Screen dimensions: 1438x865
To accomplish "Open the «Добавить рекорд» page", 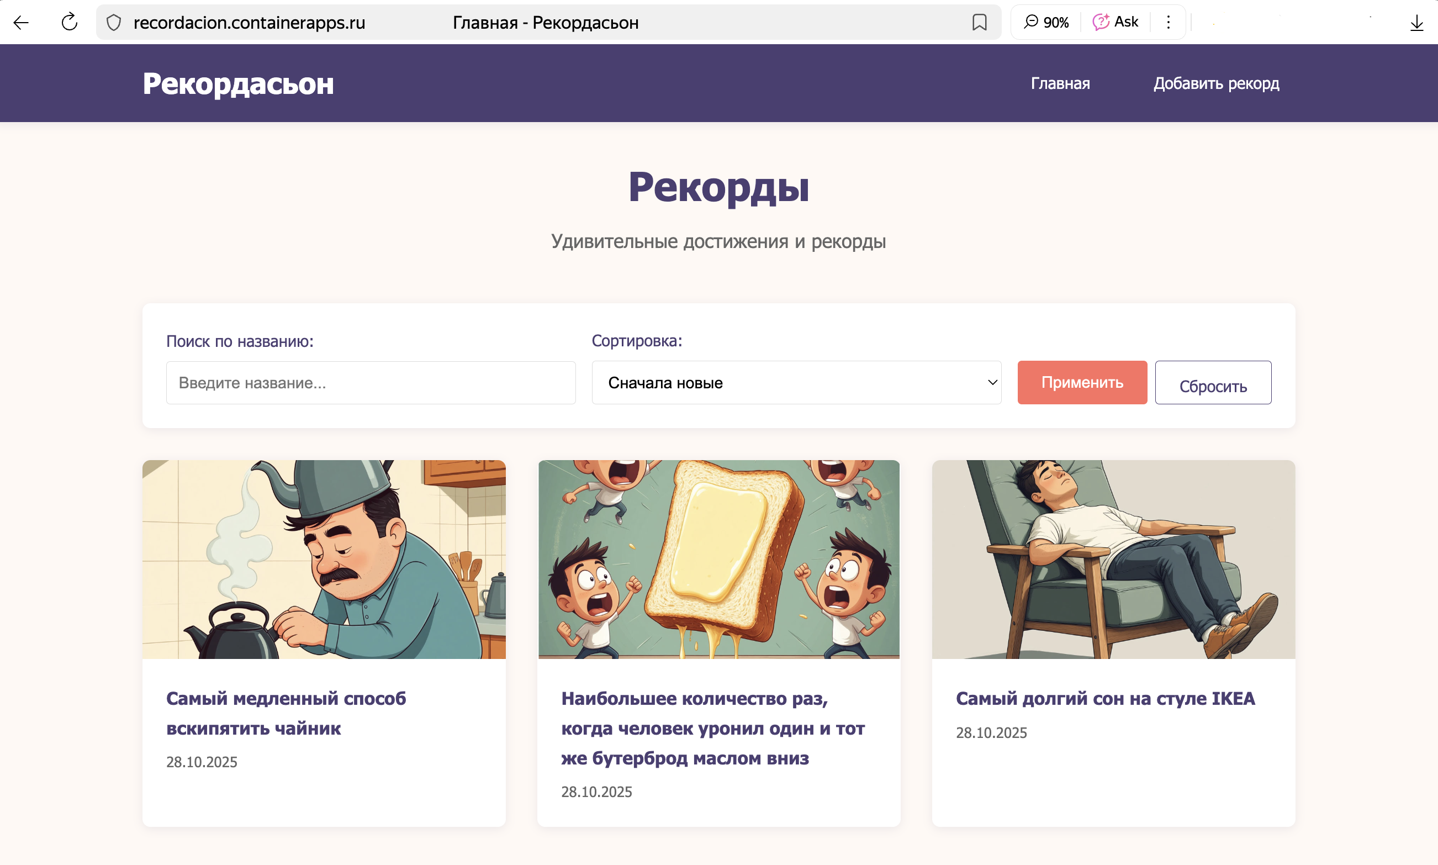I will click(1217, 83).
